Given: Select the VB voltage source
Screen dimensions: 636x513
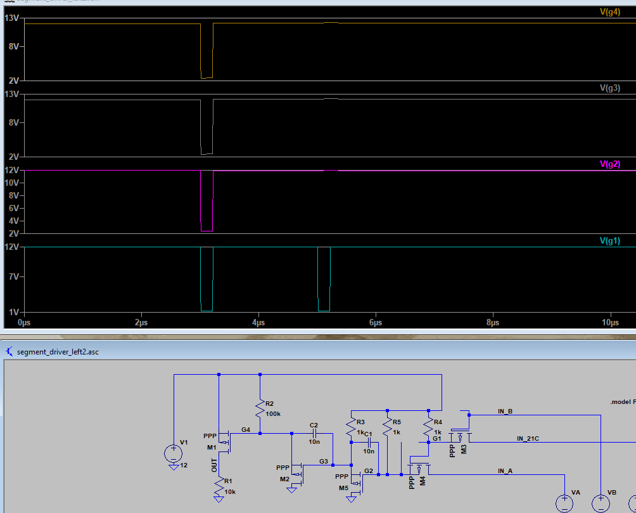Looking at the screenshot, I should pos(601,503).
